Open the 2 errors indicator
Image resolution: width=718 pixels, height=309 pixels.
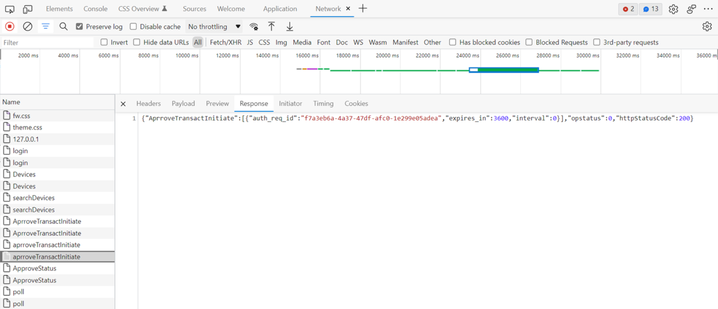point(628,9)
